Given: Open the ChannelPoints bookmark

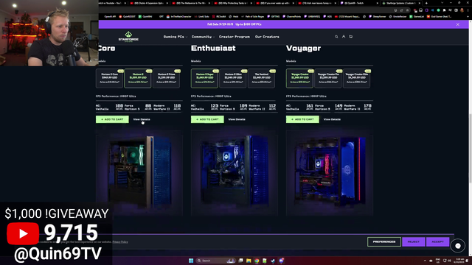Looking at the screenshot, I should pos(292,16).
